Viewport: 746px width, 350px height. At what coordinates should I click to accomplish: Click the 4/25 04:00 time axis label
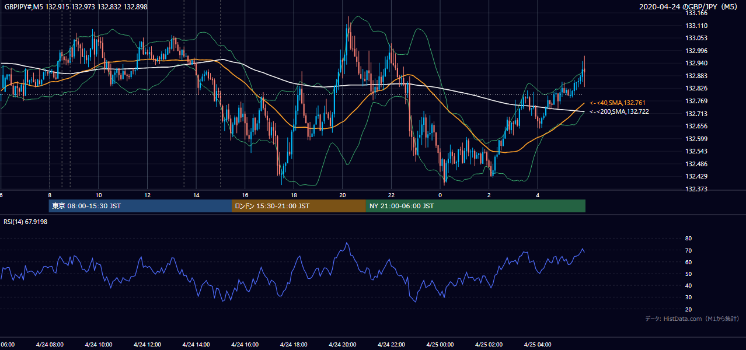(538, 344)
